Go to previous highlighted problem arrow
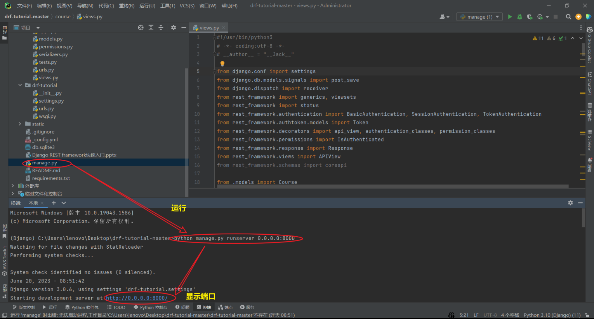The width and height of the screenshot is (594, 319). click(x=573, y=38)
